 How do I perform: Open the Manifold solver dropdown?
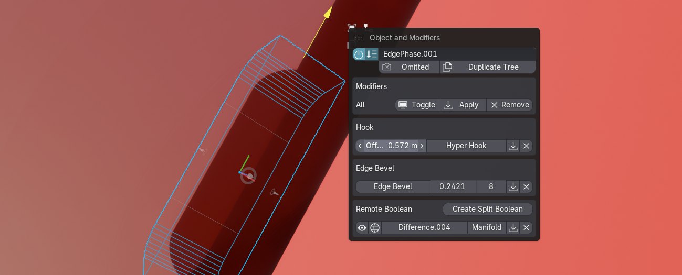487,227
